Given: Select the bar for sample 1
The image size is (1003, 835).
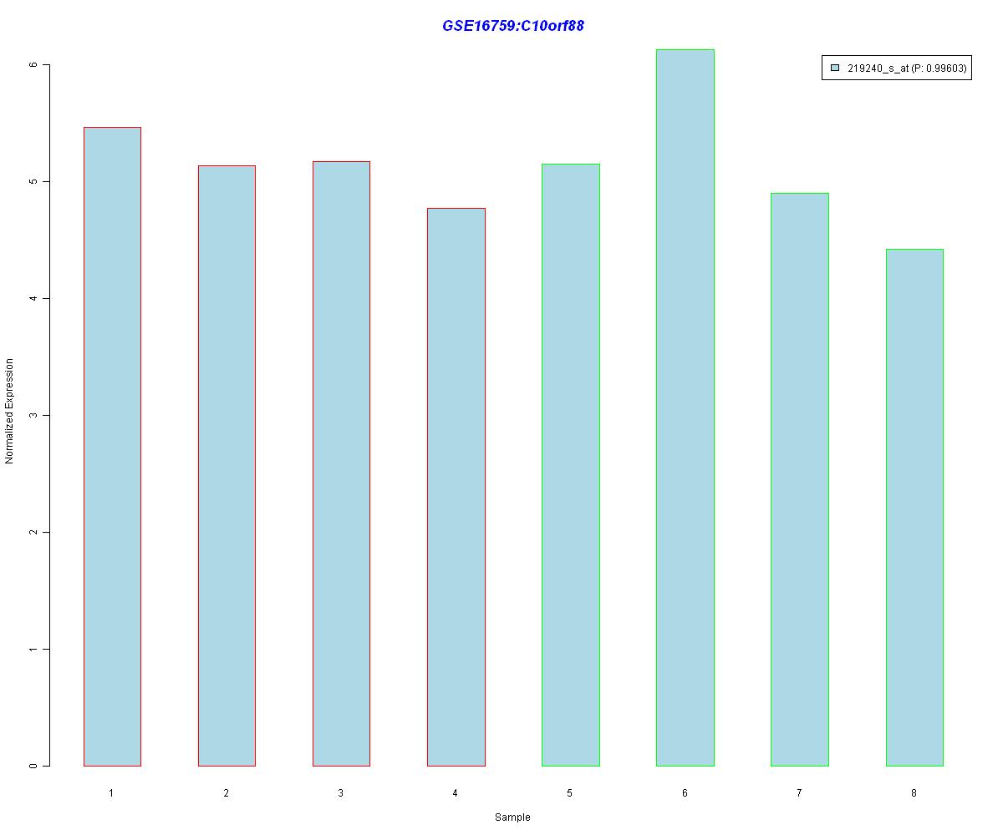Looking at the screenshot, I should click(112, 447).
